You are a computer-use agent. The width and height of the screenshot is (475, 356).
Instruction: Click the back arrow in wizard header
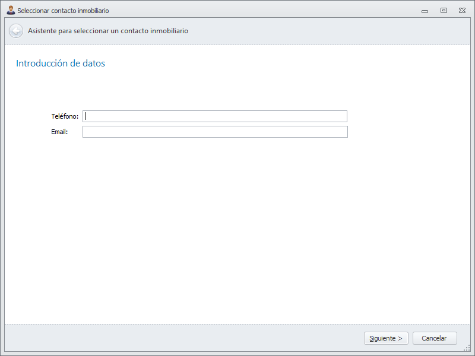point(16,31)
